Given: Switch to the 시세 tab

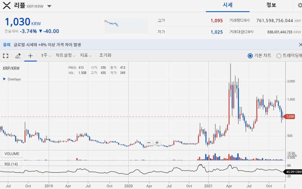Looking at the screenshot, I should coord(228,5).
